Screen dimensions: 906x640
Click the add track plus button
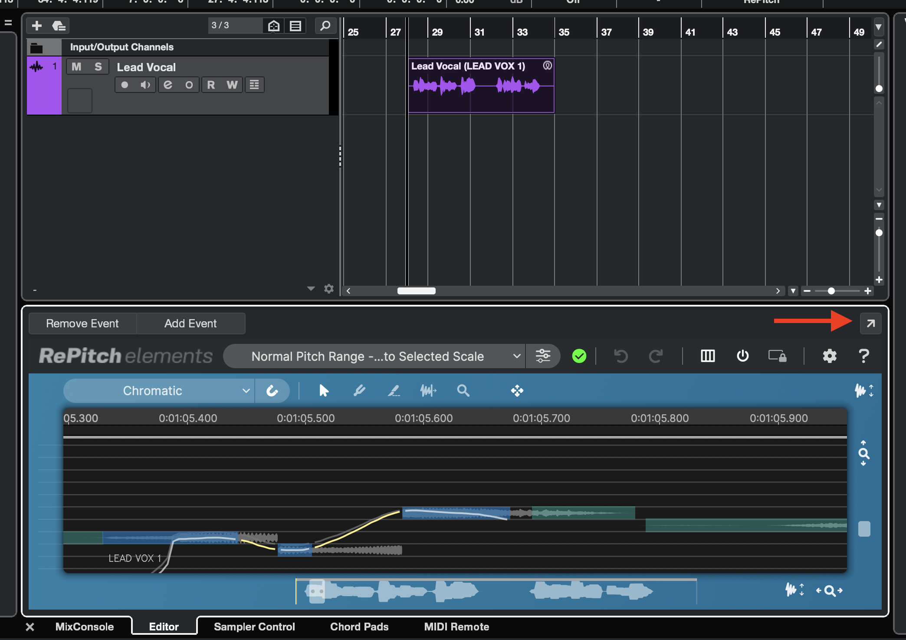point(37,26)
